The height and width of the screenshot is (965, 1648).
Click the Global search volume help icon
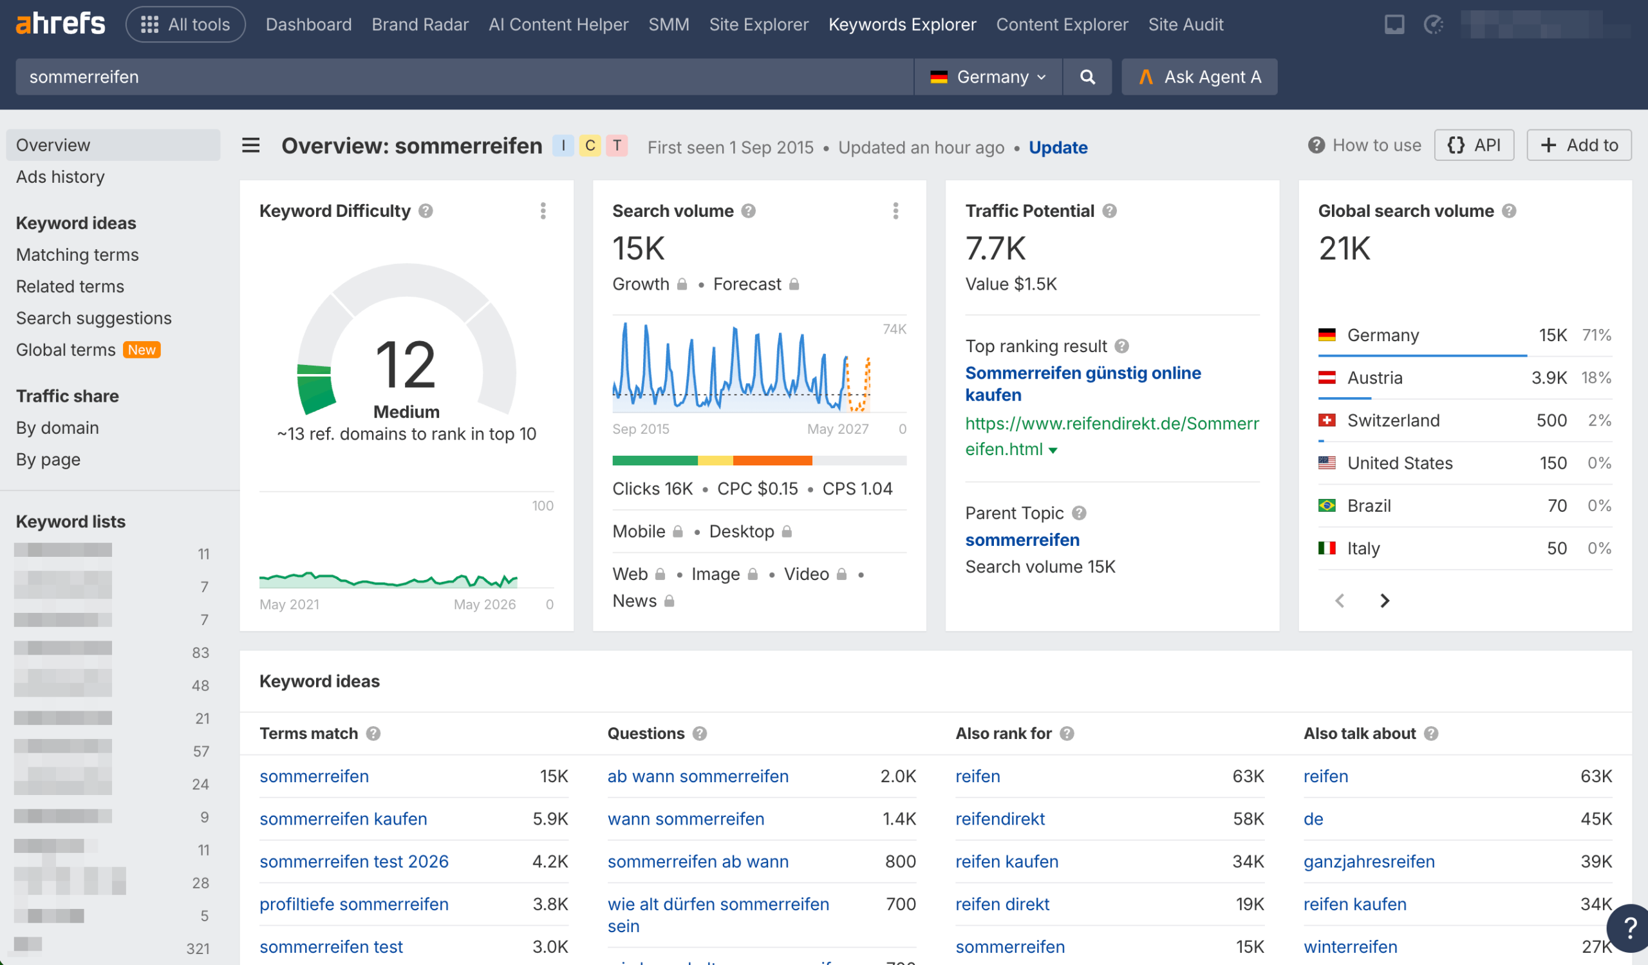point(1509,211)
